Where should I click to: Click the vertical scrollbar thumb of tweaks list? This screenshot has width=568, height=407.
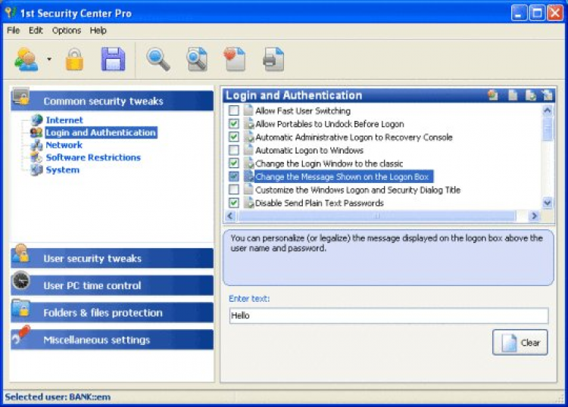[548, 129]
